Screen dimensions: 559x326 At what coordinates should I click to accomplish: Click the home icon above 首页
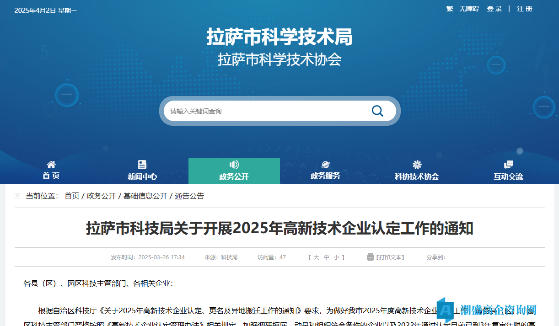pos(51,165)
